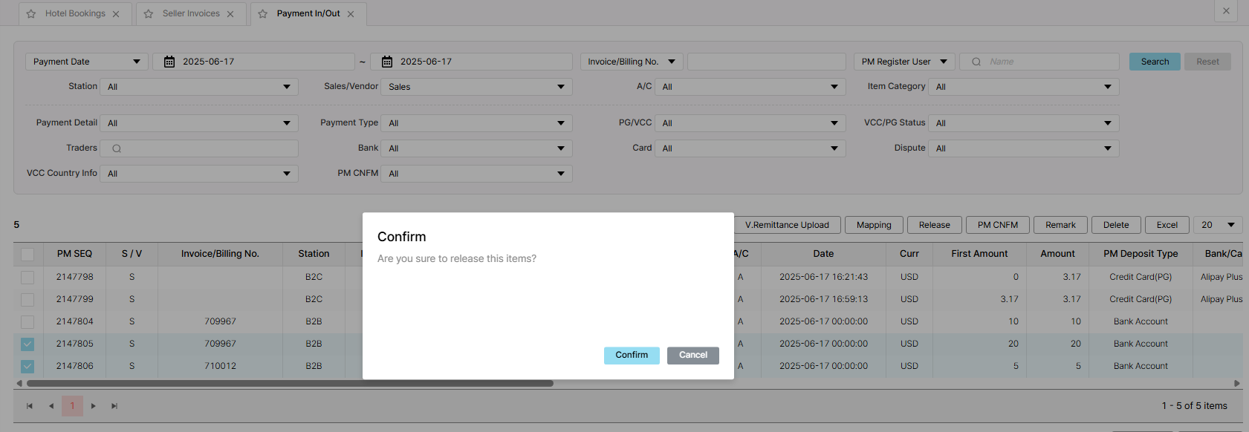Screen dimensions: 1249x432
Task: Open the Payment Type dropdown
Action: click(476, 123)
